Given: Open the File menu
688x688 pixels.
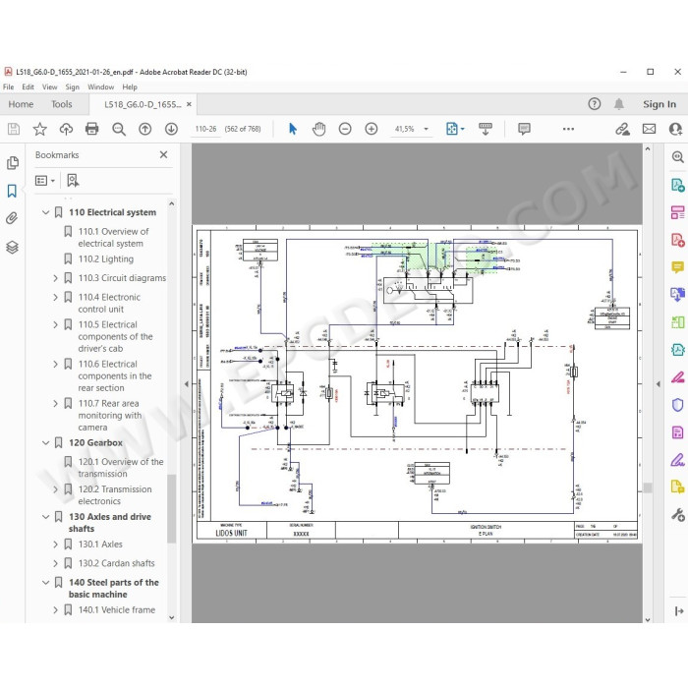Looking at the screenshot, I should coord(8,86).
